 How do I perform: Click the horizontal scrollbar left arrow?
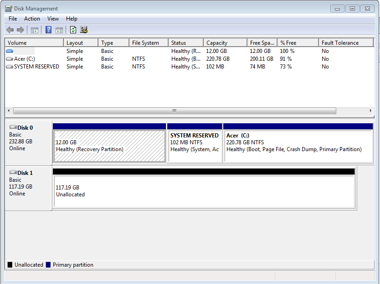click(x=9, y=111)
